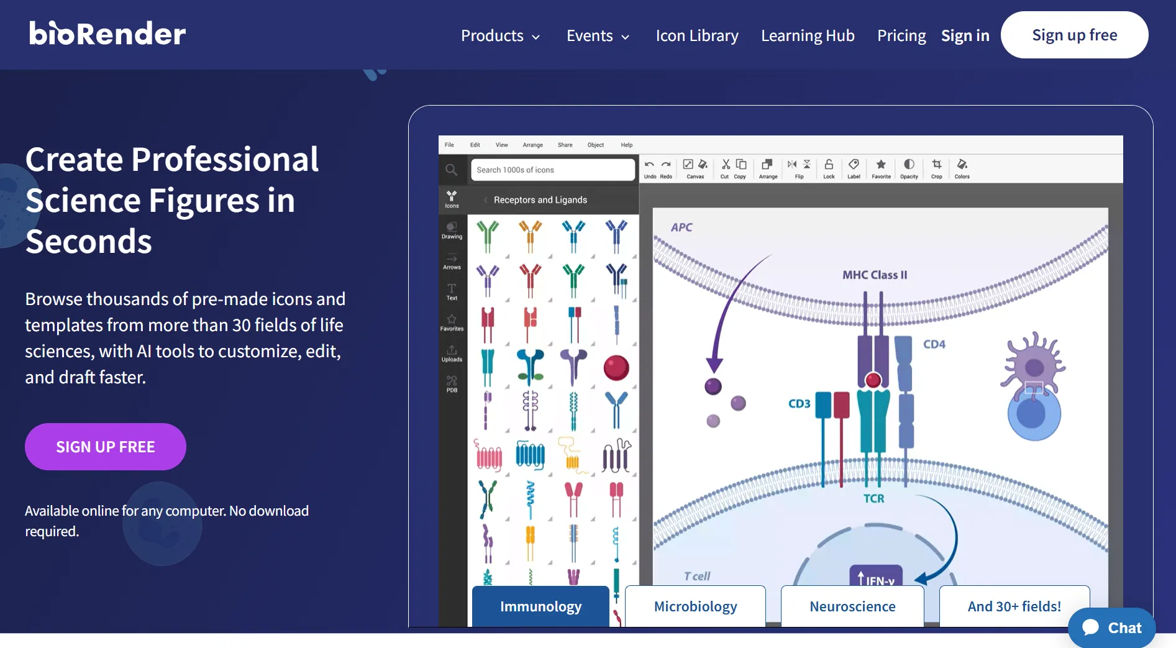The width and height of the screenshot is (1176, 648).
Task: Click the Search 1000s of icons field
Action: (x=552, y=170)
